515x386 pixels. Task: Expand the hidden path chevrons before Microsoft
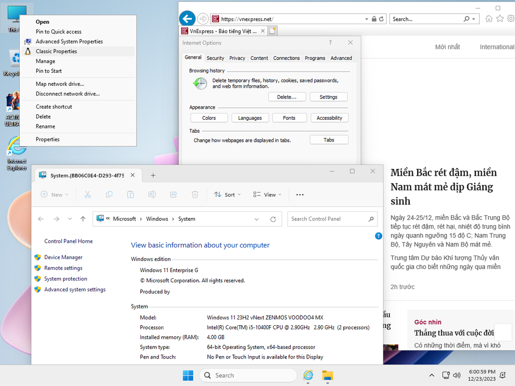coord(108,219)
